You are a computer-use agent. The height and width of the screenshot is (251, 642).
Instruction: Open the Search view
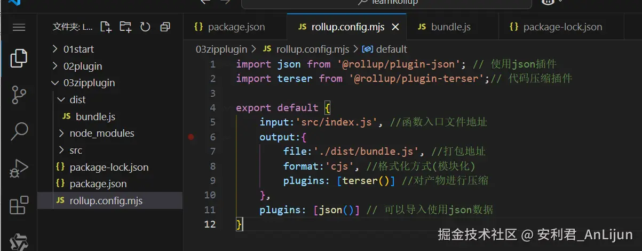[19, 131]
